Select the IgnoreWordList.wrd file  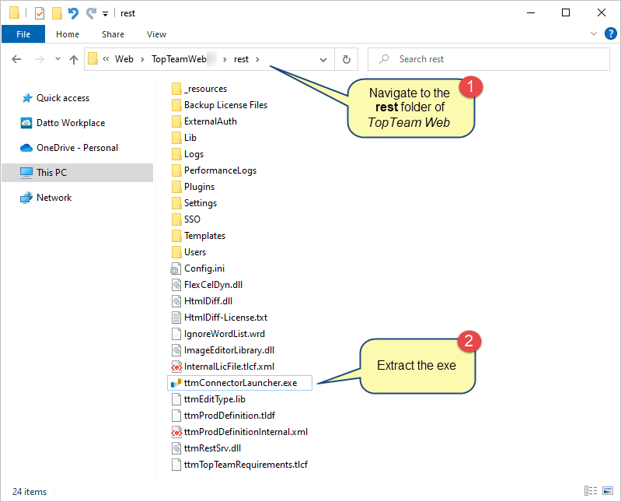(218, 334)
